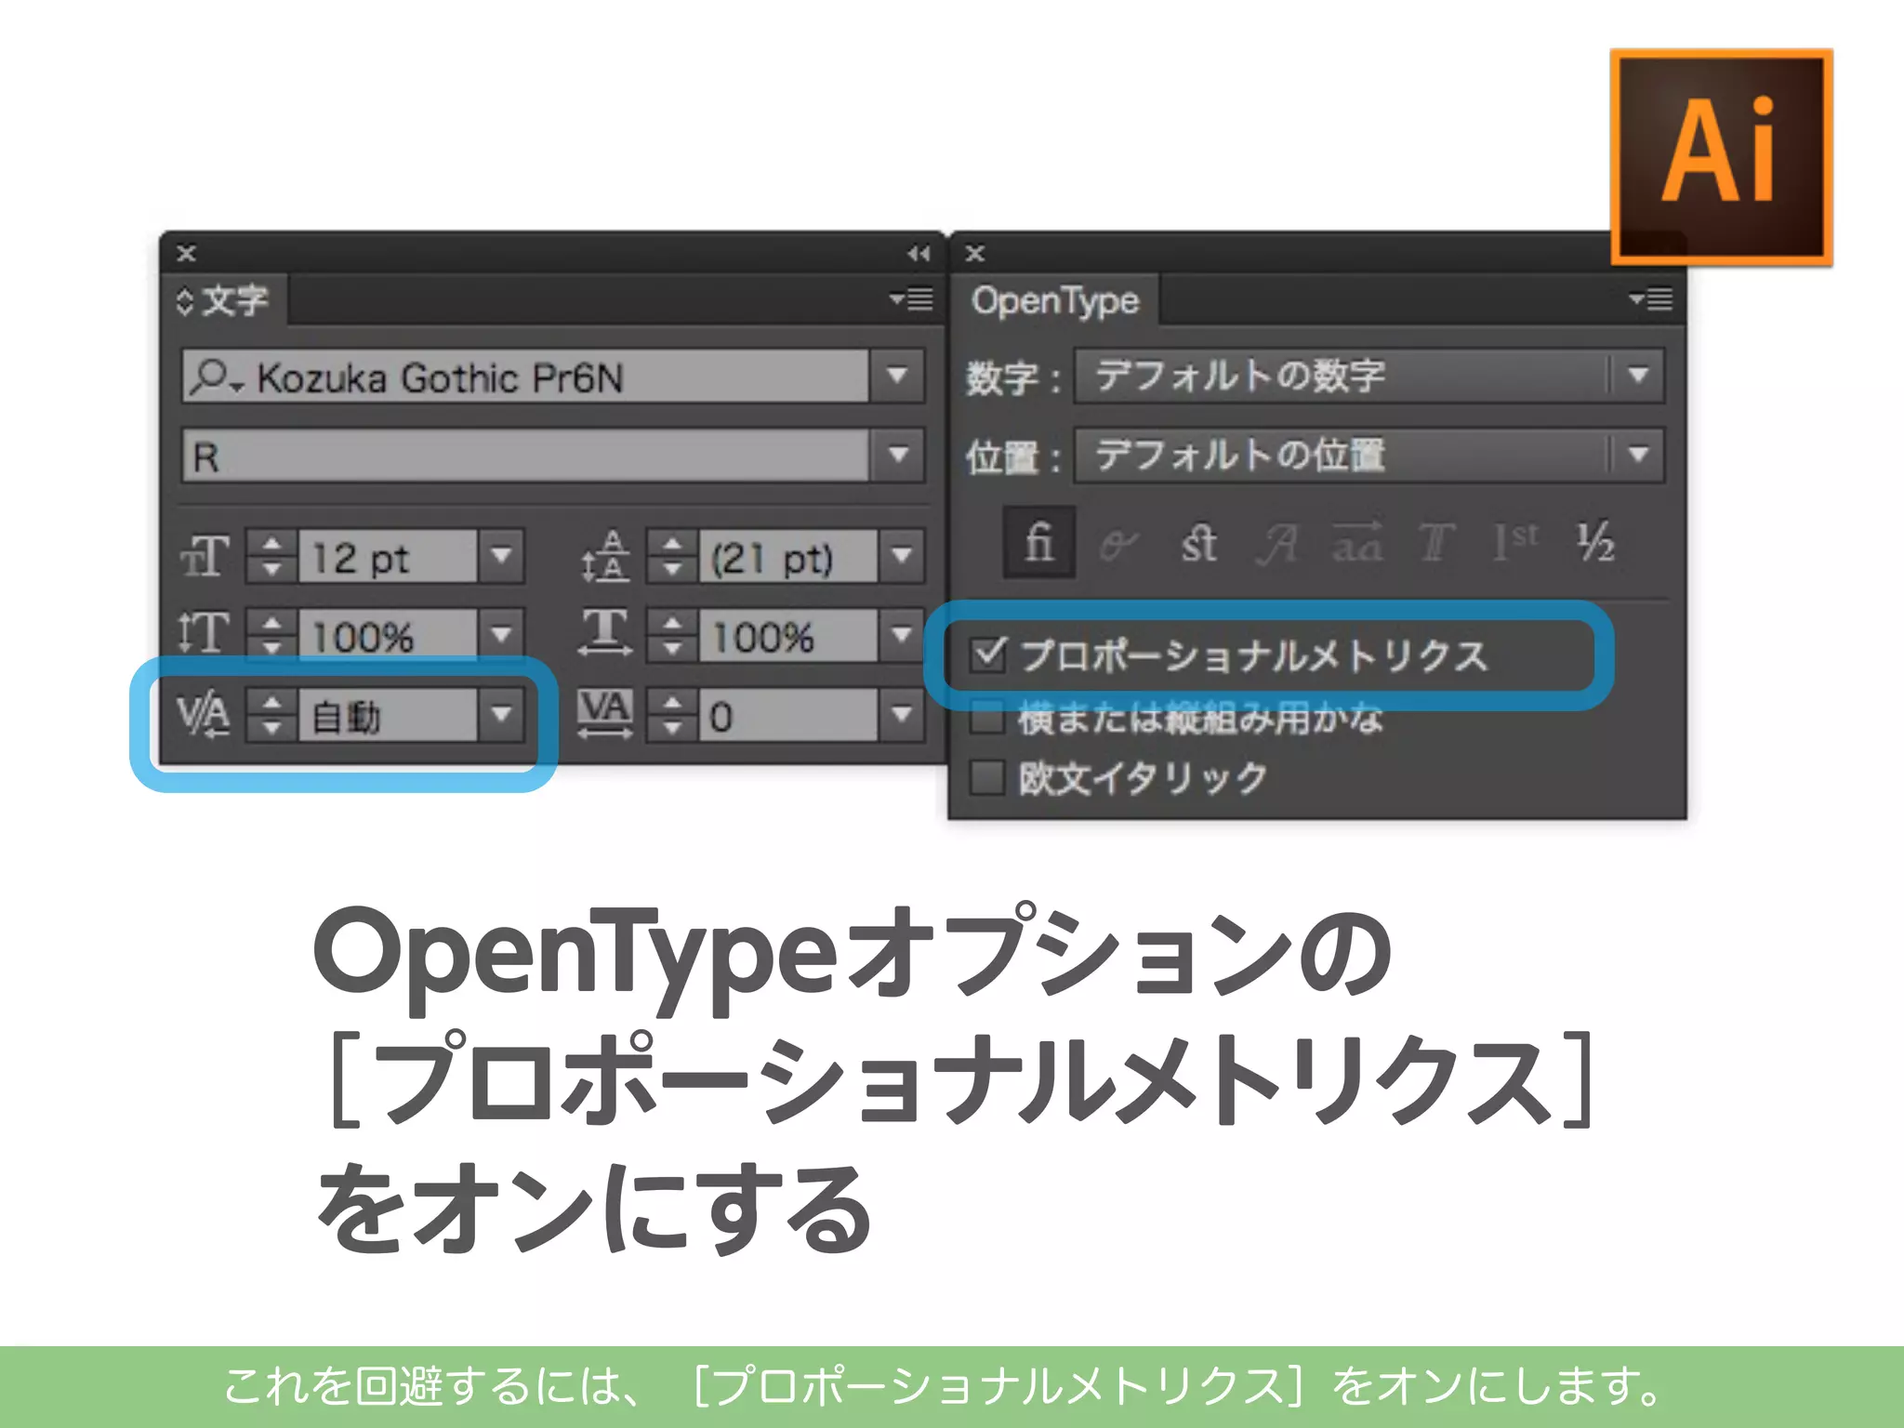Expand the 数字 figure style dropdown
This screenshot has height=1428, width=1904.
(1638, 376)
